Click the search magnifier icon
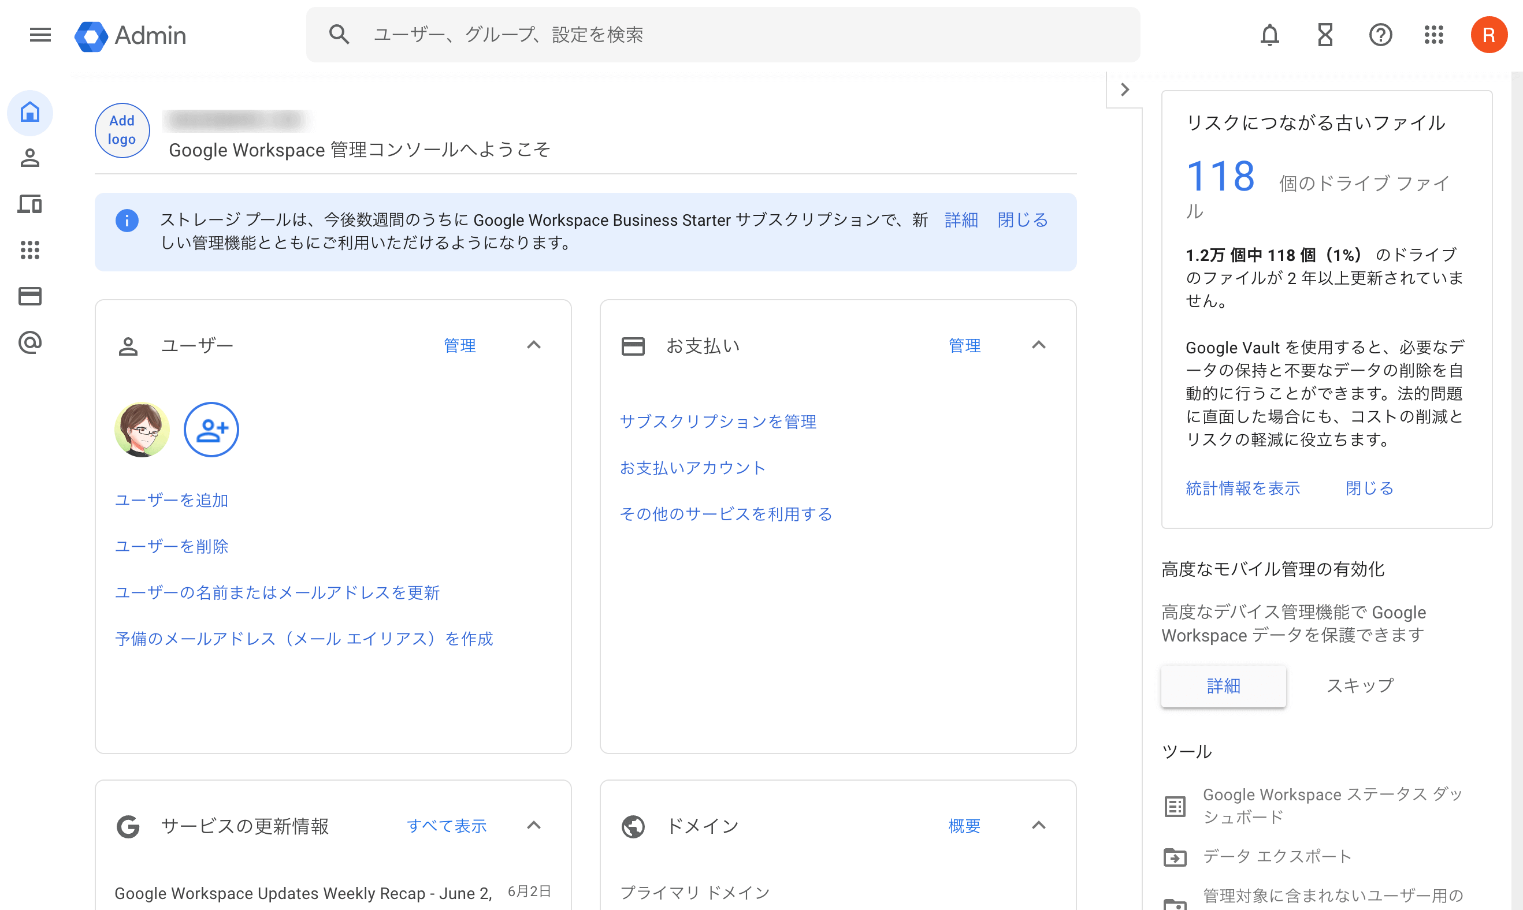The image size is (1523, 910). click(x=339, y=35)
